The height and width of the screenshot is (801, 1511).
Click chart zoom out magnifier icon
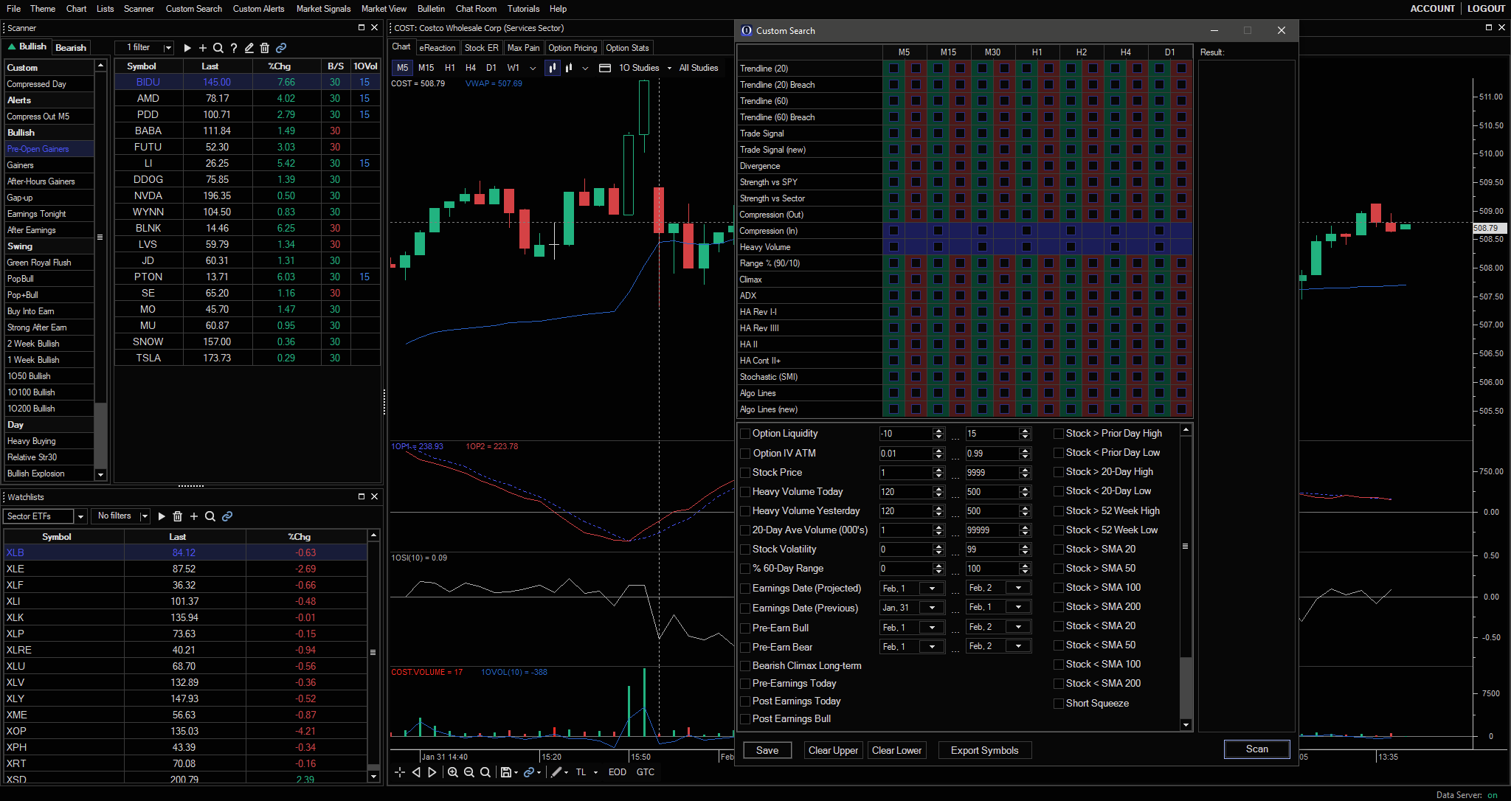[468, 772]
